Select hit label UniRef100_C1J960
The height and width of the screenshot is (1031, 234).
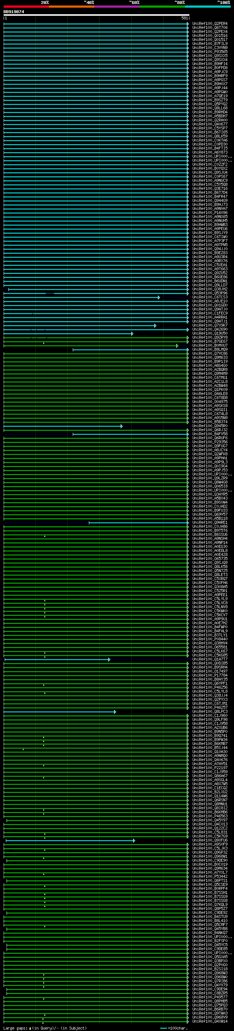(x=210, y=716)
